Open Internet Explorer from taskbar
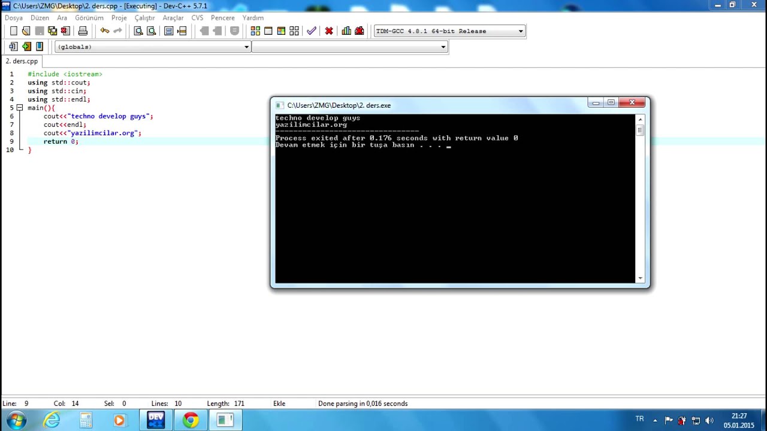The image size is (767, 431). pos(52,420)
